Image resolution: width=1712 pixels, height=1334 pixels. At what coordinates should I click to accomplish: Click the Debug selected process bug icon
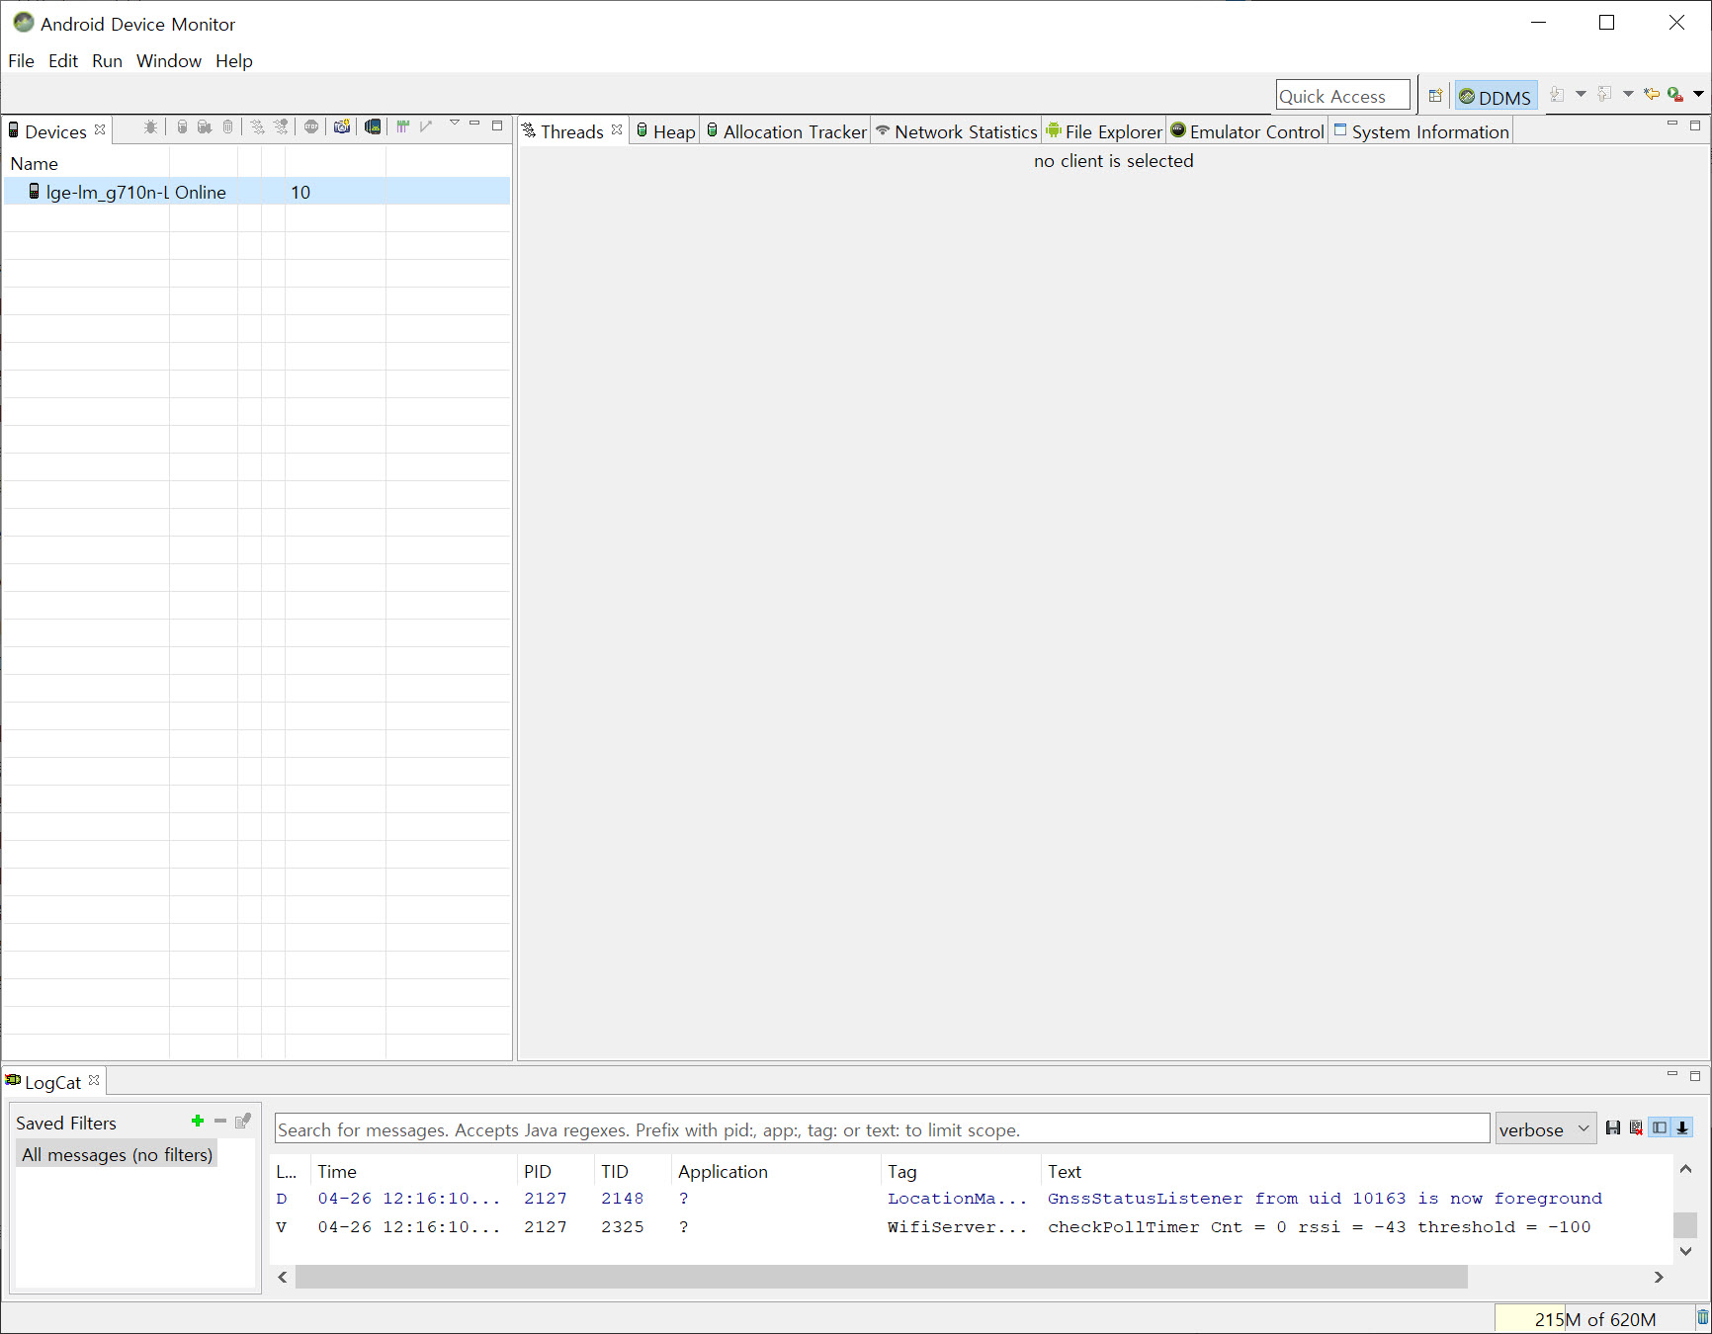(x=150, y=126)
